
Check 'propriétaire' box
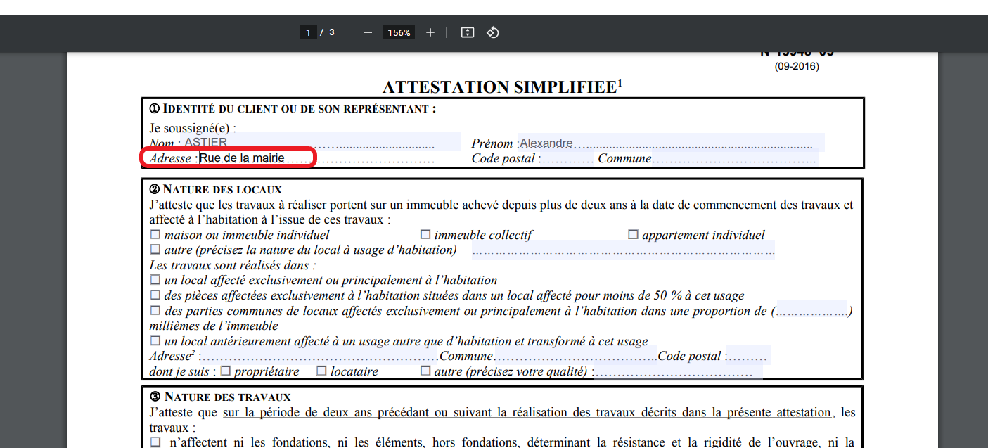click(226, 371)
